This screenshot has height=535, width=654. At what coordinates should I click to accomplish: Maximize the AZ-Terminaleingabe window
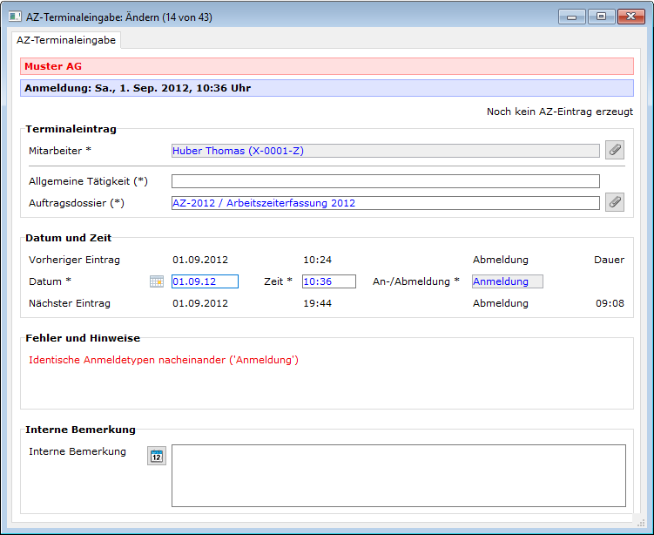point(600,17)
